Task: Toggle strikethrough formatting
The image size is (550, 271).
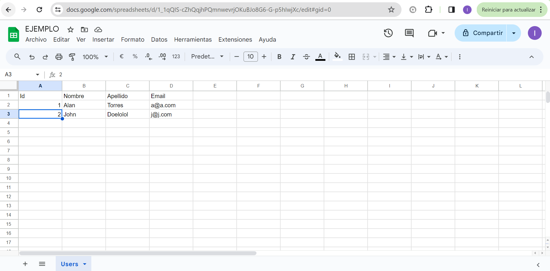Action: coord(306,57)
